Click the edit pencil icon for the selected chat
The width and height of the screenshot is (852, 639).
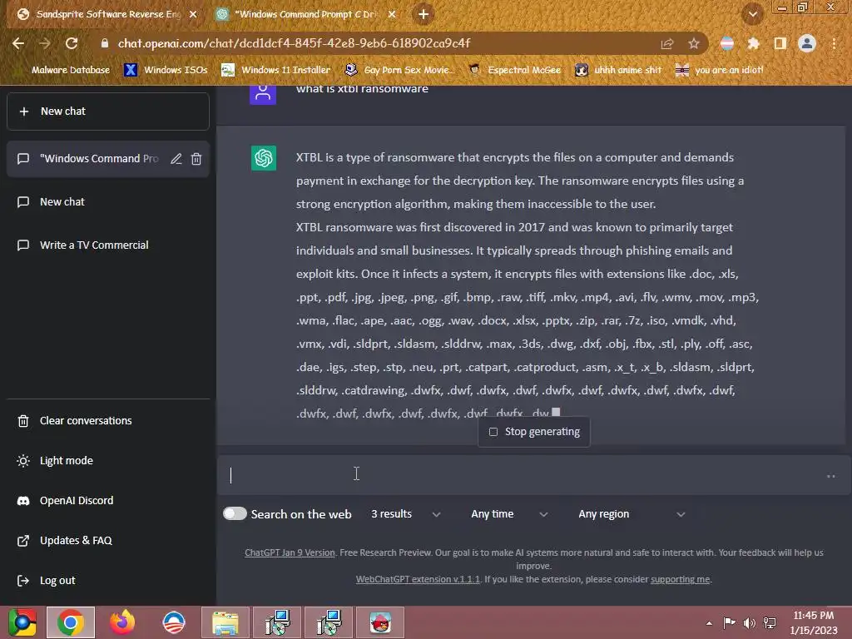pyautogui.click(x=176, y=159)
